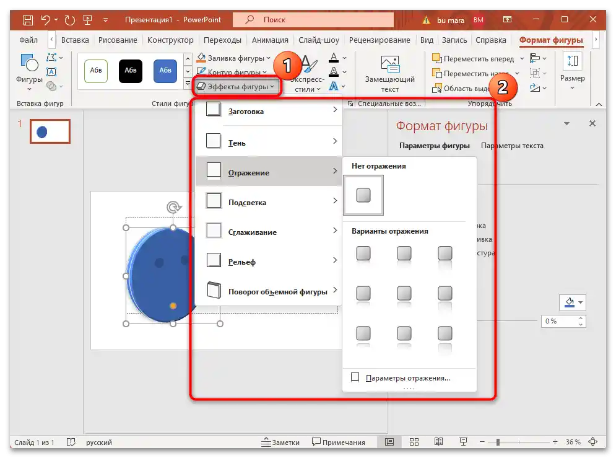Toggle Примечания comments pane
The height and width of the screenshot is (458, 616).
(338, 442)
